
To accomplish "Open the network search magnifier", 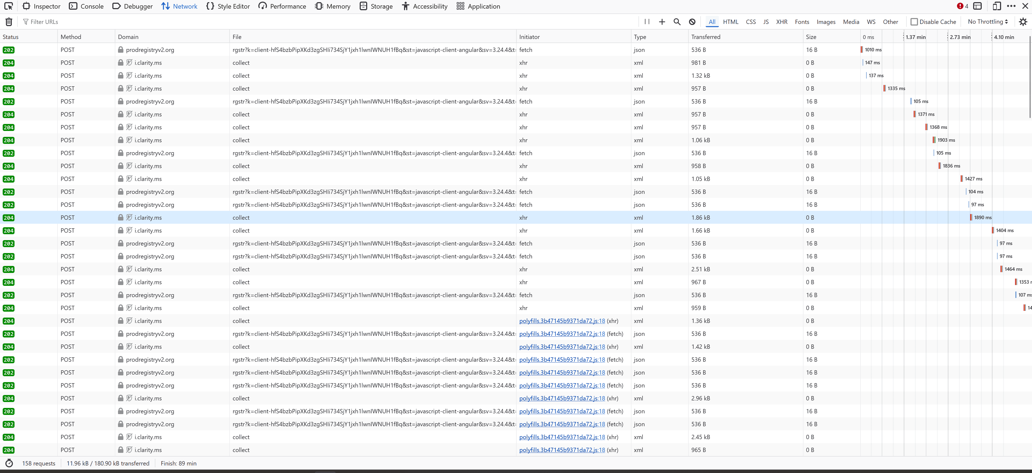I will point(677,22).
